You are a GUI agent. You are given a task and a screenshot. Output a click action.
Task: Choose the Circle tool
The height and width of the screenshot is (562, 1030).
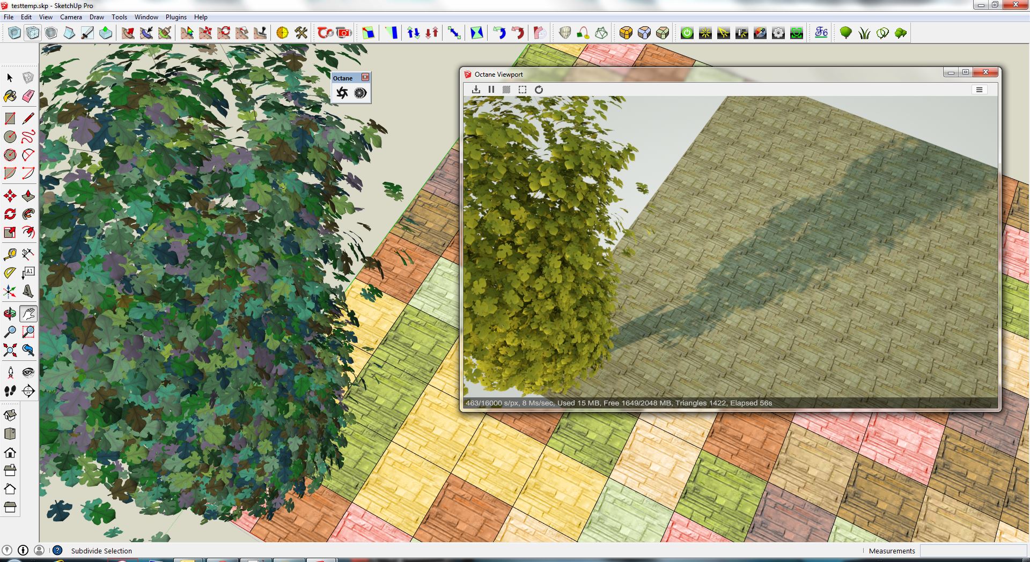[x=10, y=137]
